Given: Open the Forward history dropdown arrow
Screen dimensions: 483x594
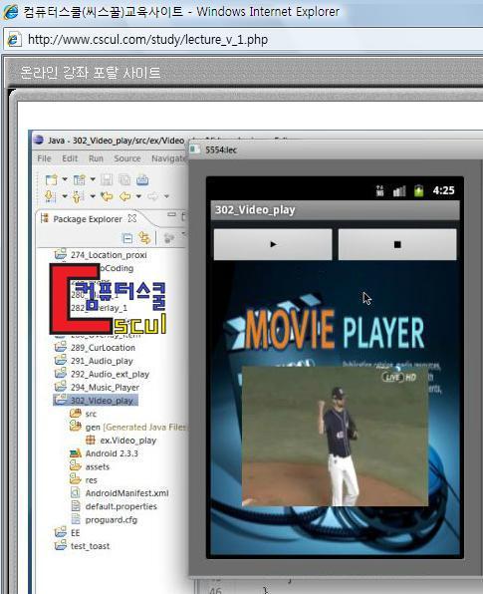Looking at the screenshot, I should tap(166, 196).
